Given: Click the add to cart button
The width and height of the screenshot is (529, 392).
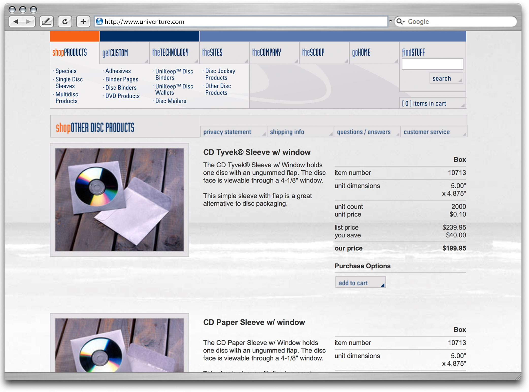Looking at the screenshot, I should pyautogui.click(x=360, y=282).
